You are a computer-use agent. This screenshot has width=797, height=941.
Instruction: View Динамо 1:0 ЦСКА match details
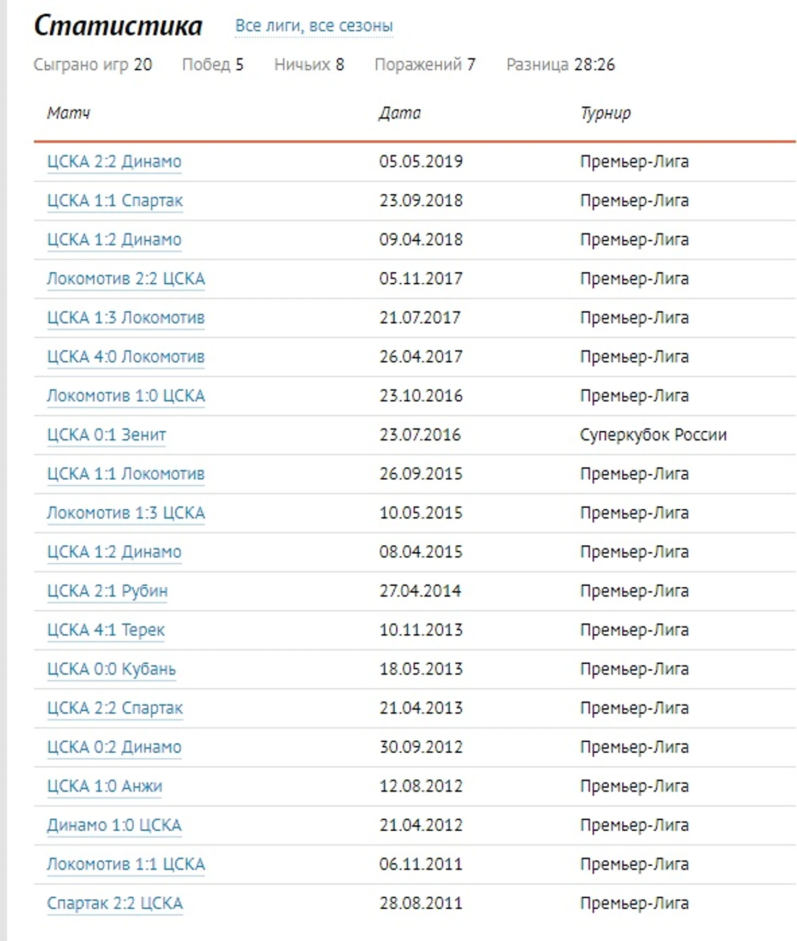click(114, 825)
